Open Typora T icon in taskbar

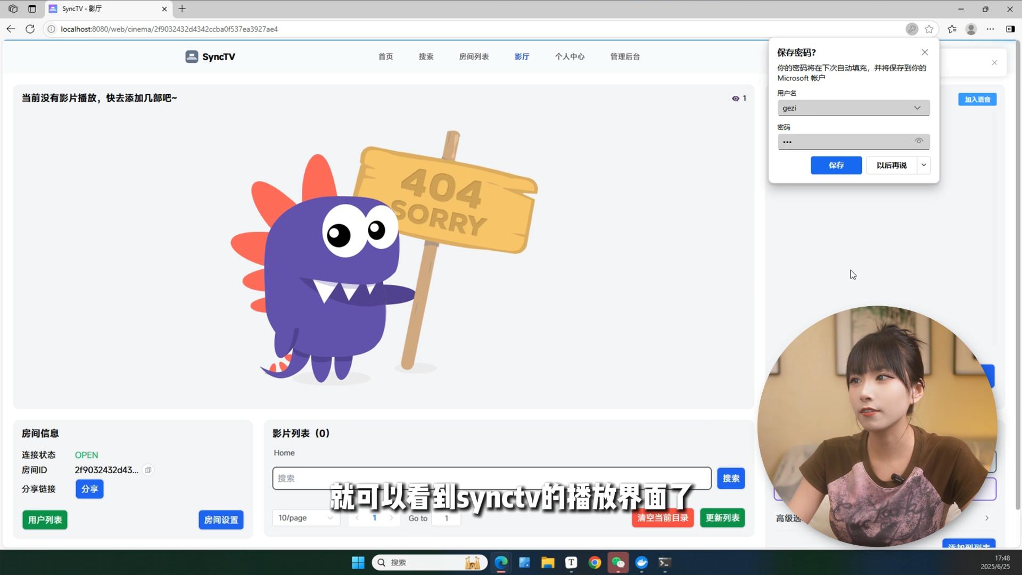pyautogui.click(x=571, y=563)
